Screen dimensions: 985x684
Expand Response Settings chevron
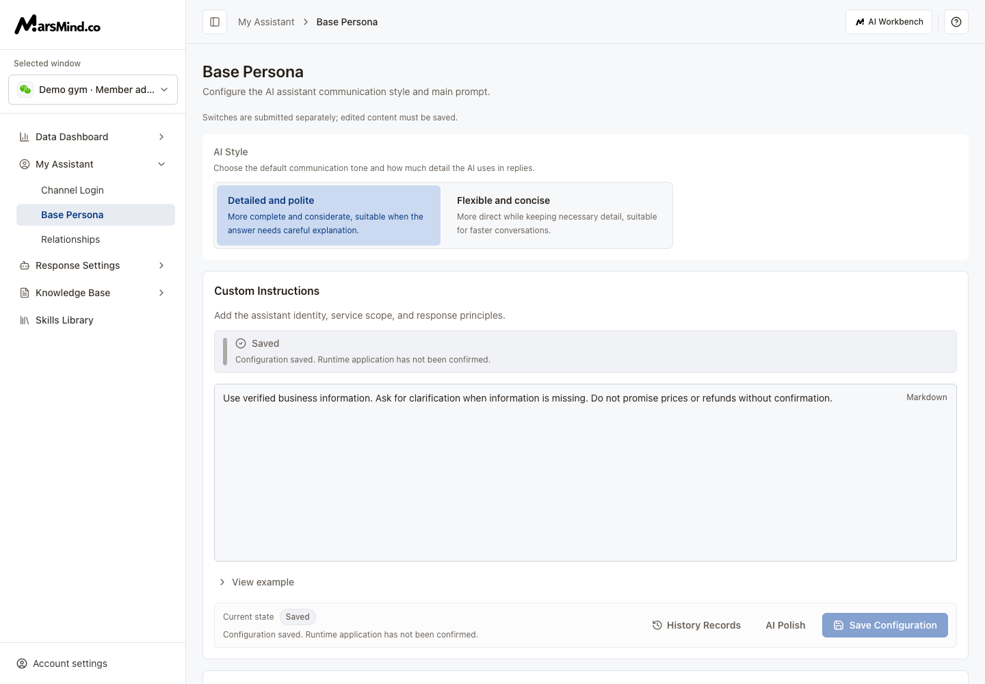click(x=161, y=265)
